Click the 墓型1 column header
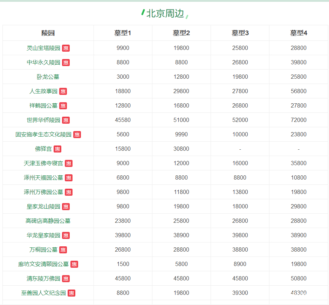This screenshot has height=305, width=329. pos(123,33)
